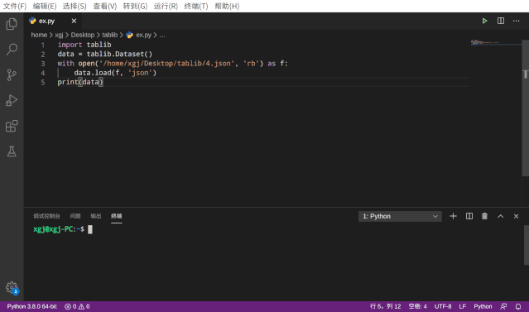The width and height of the screenshot is (529, 312).
Task: Click the file path string '/home/xgj/Desktop/tablib/4.json'
Action: (x=166, y=64)
